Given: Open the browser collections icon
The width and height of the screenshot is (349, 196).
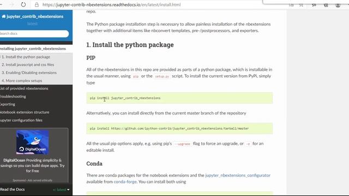Looking at the screenshot, I should tap(326, 5).
